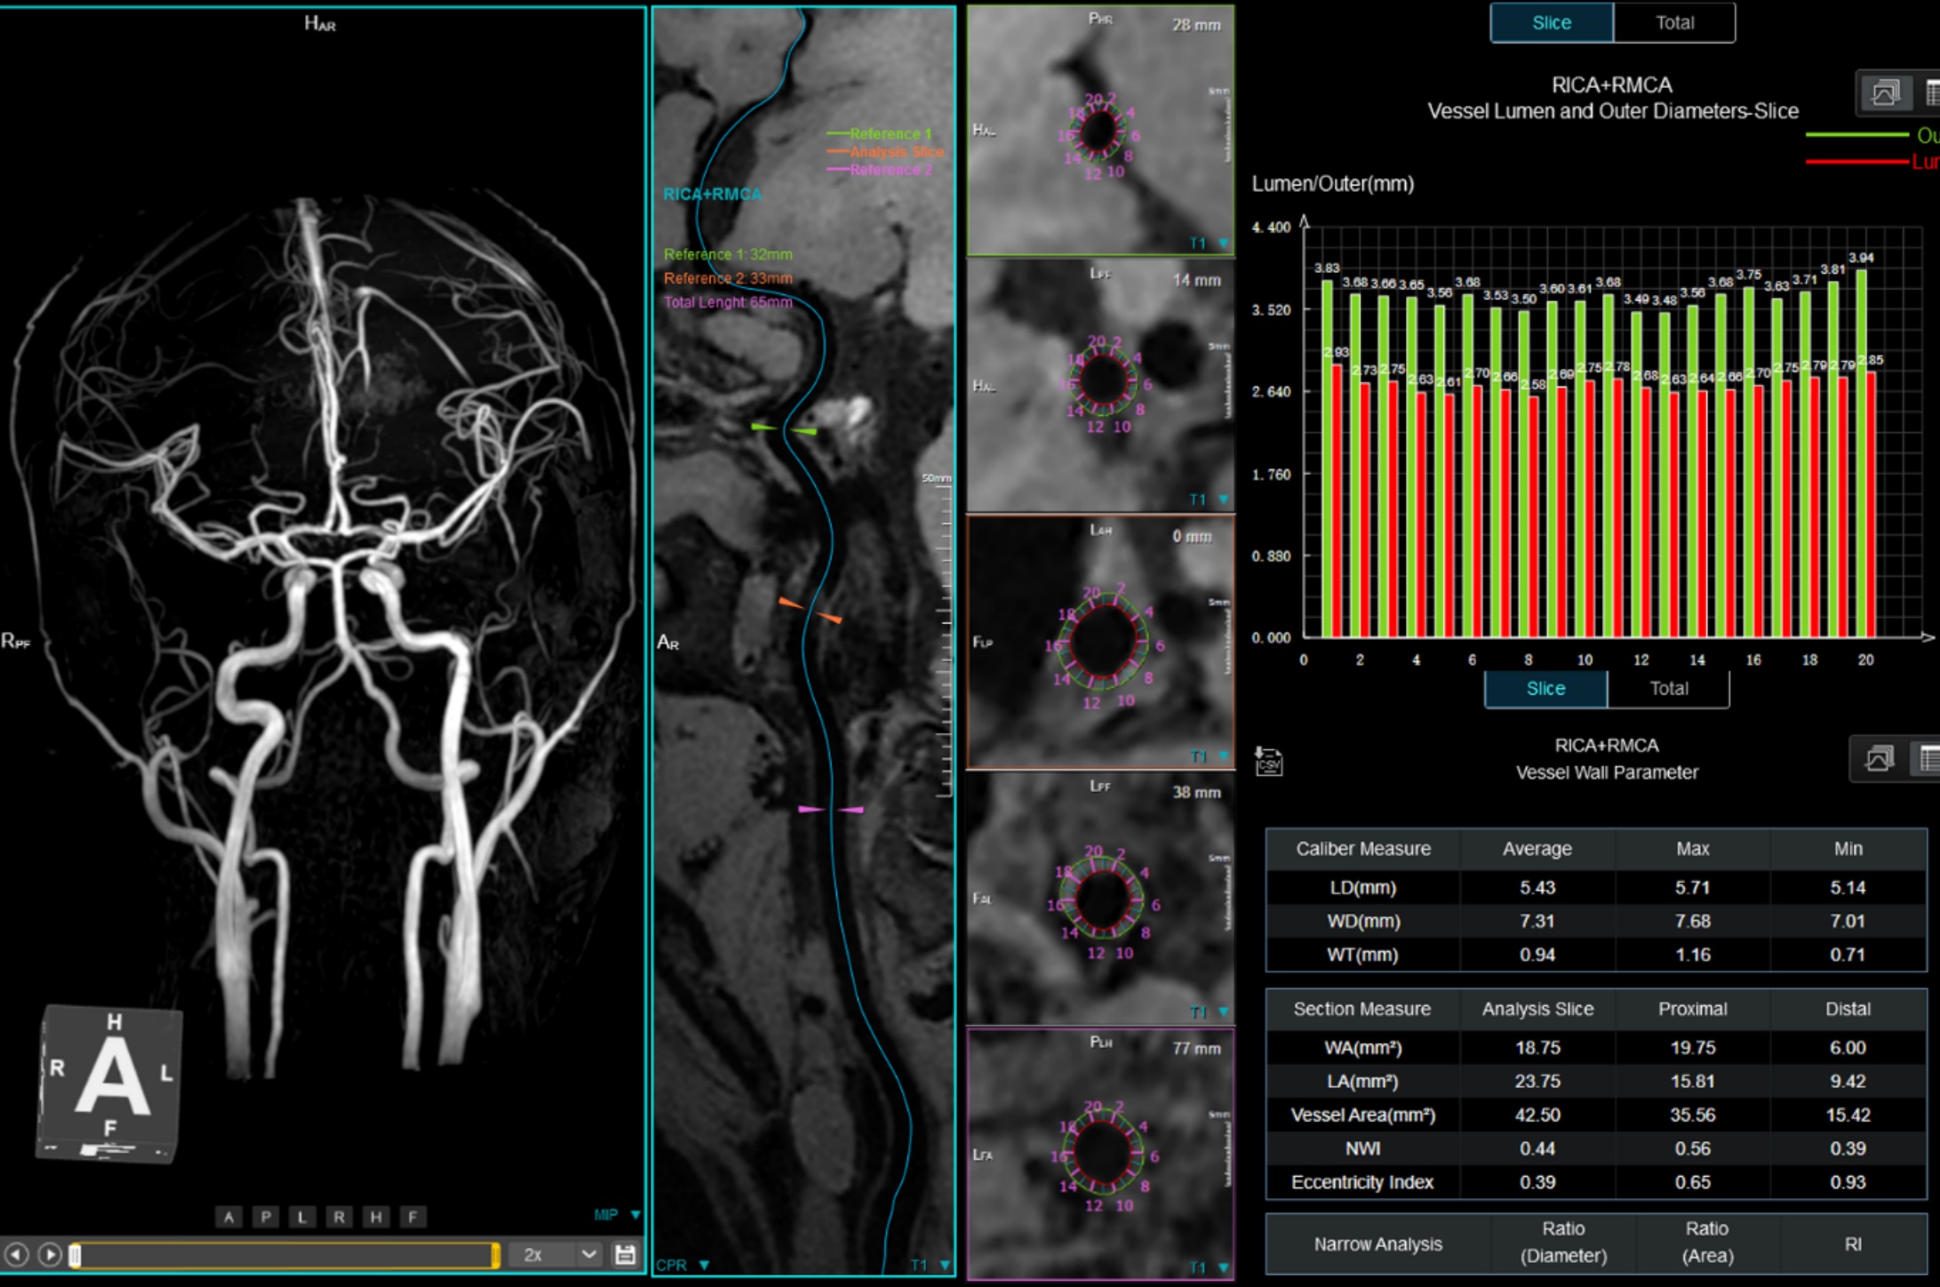This screenshot has width=1940, height=1287.
Task: Click the play backward button
Action: [17, 1254]
